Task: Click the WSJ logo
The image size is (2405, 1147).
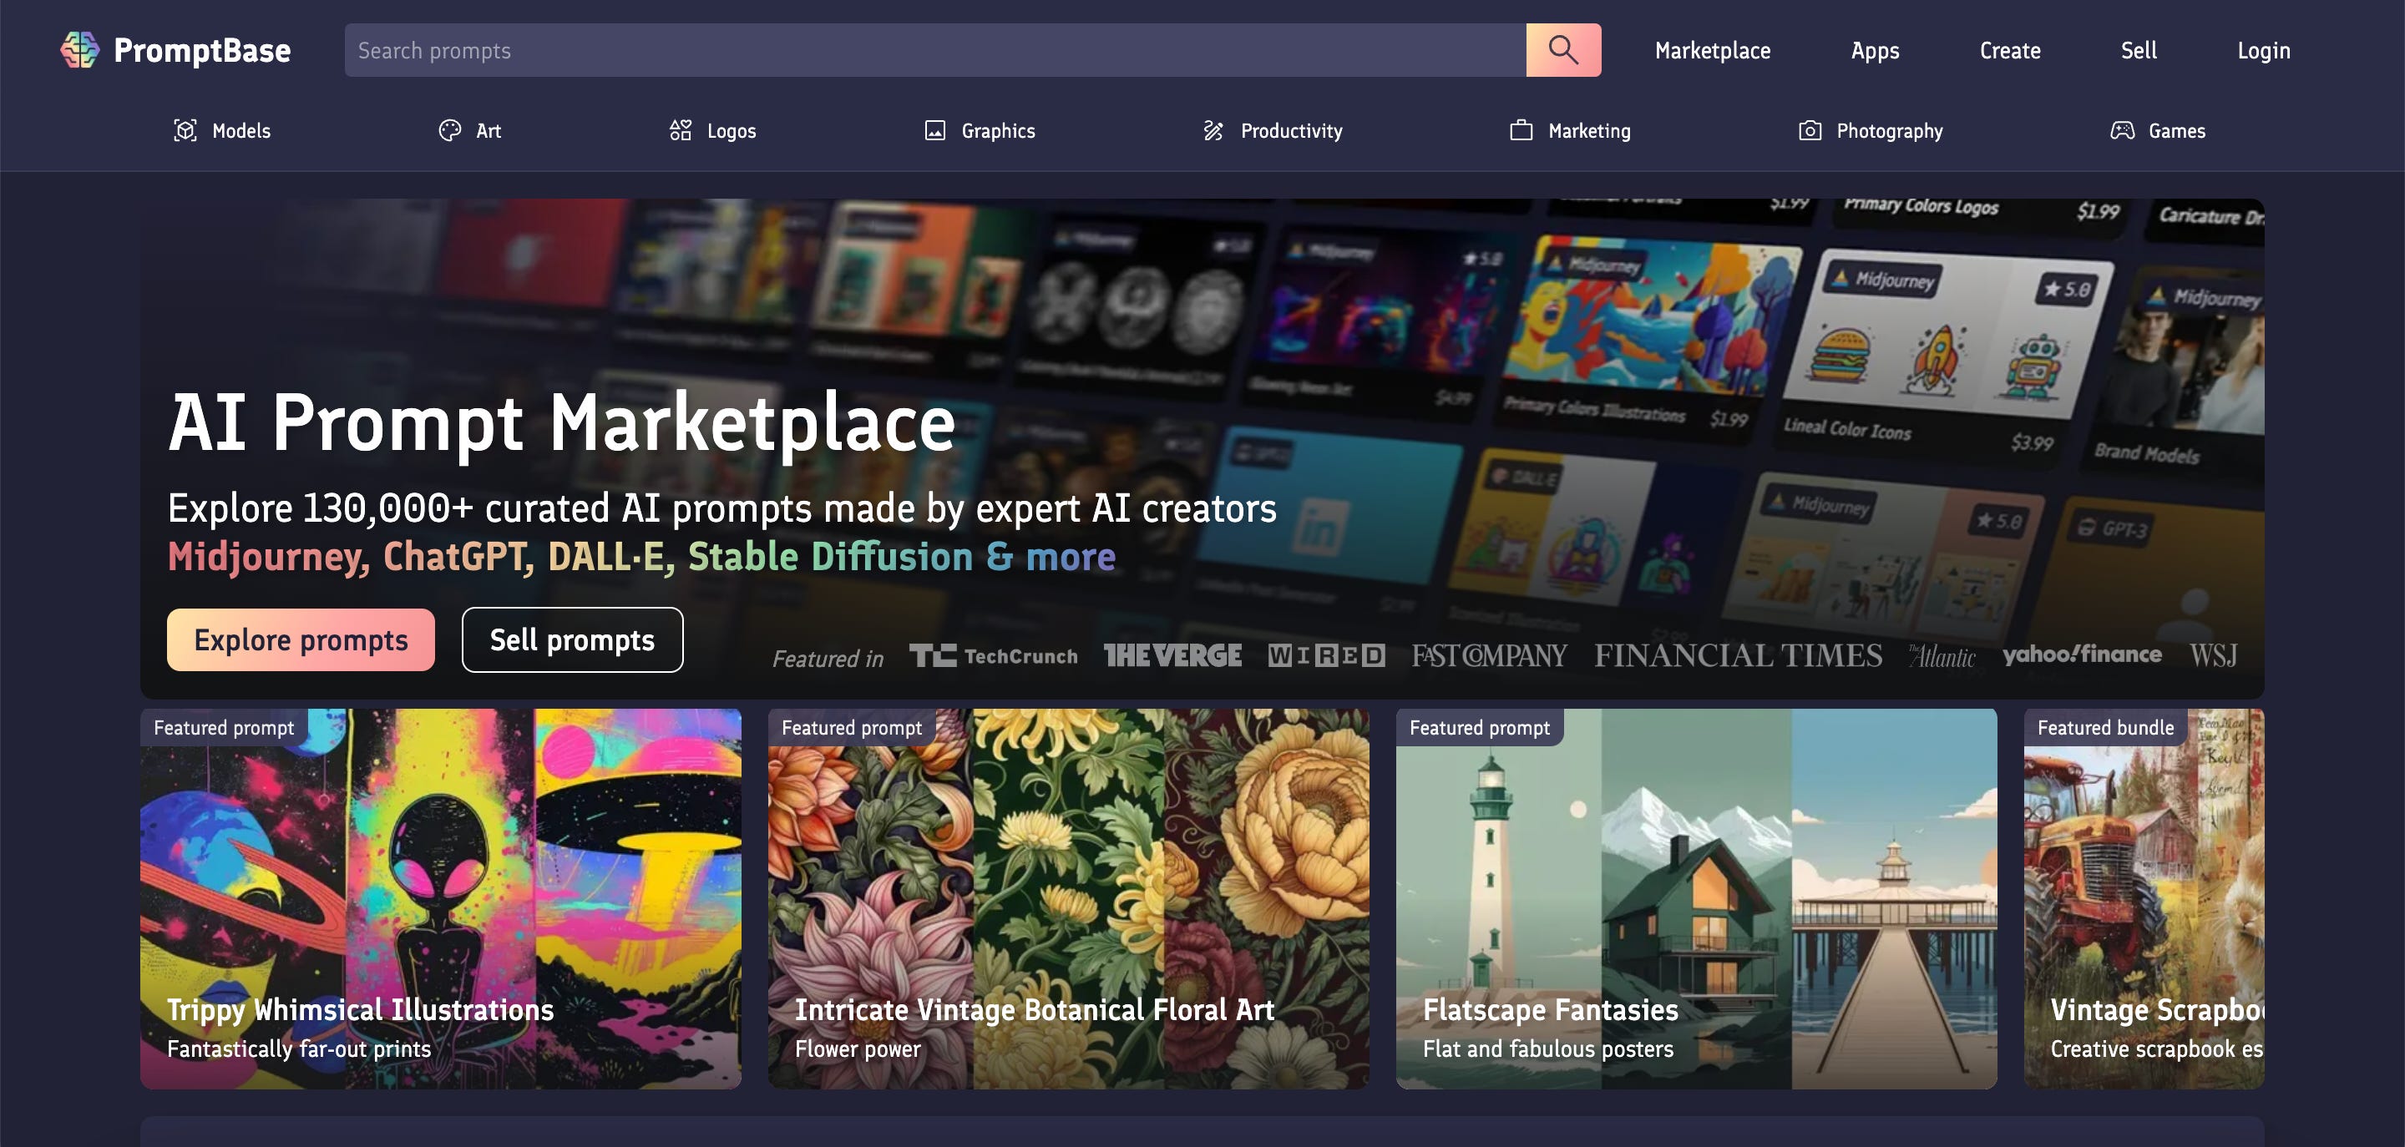Action: 2214,656
